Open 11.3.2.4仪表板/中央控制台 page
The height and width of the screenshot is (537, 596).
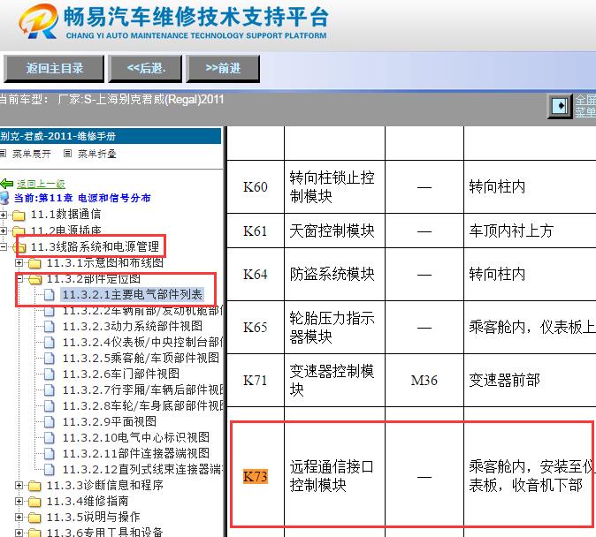[143, 342]
